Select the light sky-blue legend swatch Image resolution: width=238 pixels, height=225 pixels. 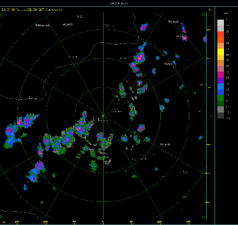click(x=221, y=86)
